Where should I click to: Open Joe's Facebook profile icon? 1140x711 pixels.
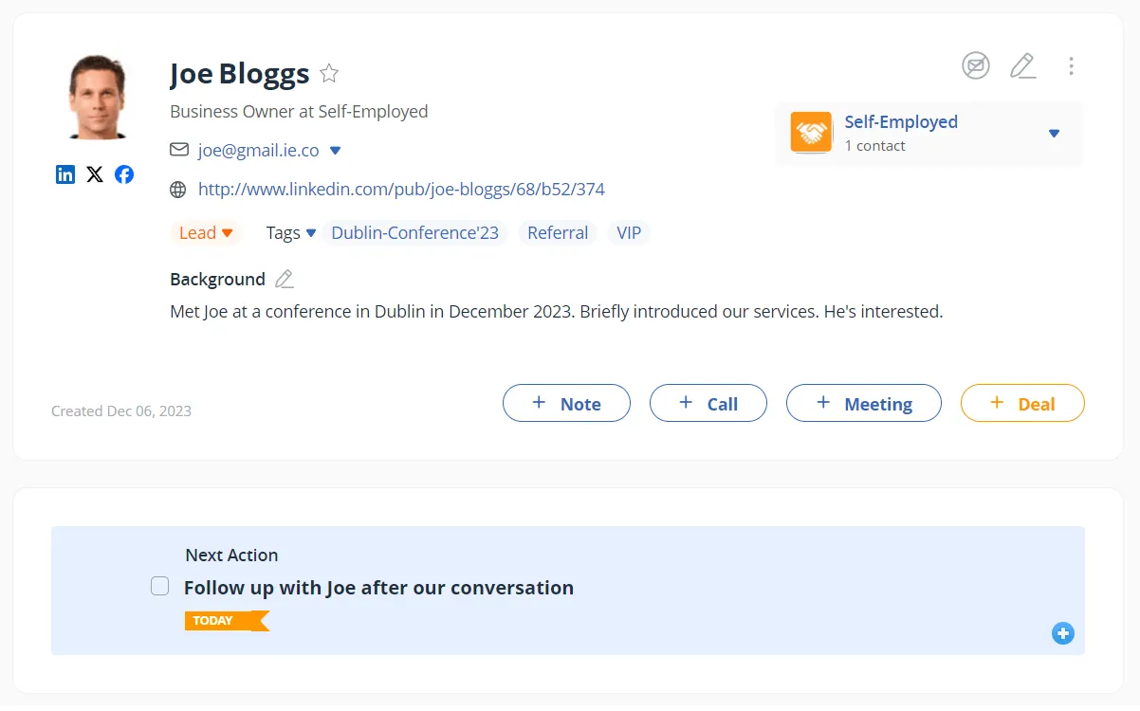click(124, 174)
